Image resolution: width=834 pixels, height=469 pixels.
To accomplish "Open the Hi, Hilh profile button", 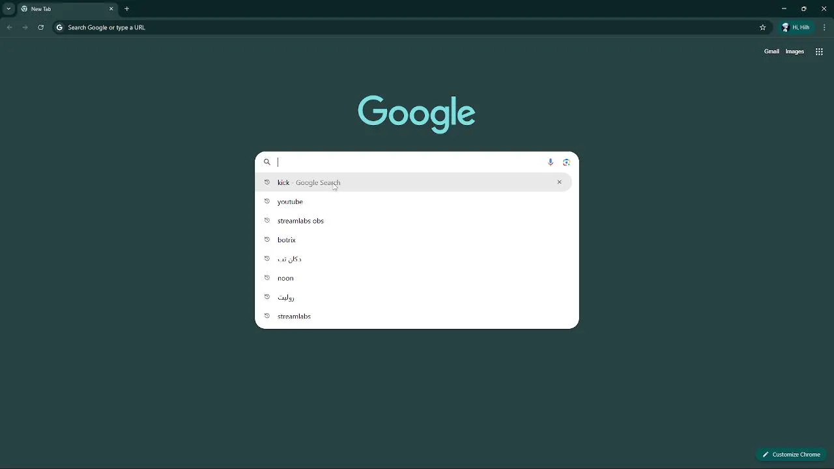I will 796,27.
